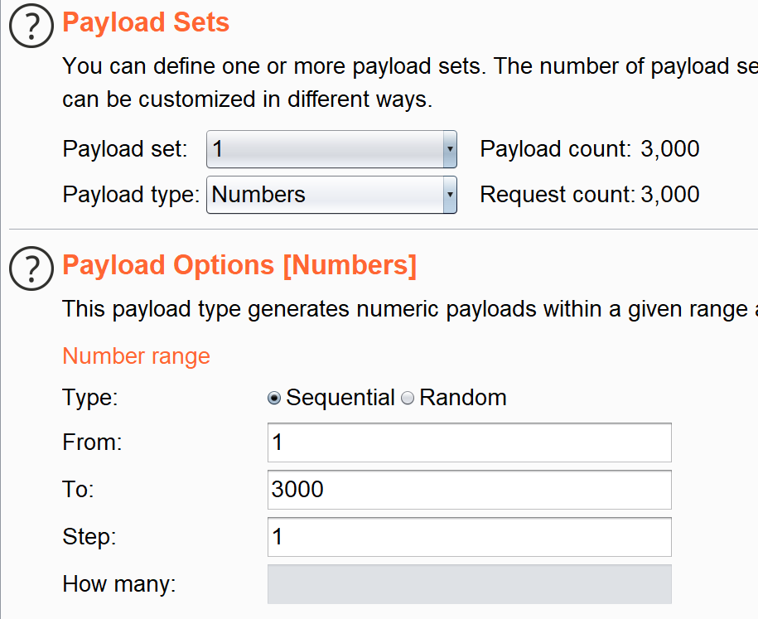Click the Random label text
This screenshot has height=619, width=758.
(463, 398)
